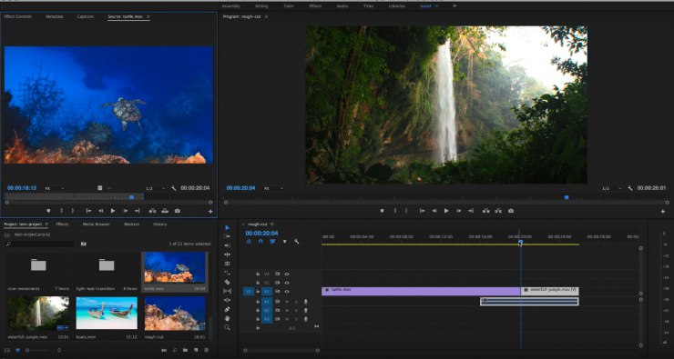
Task: Click Export Frame camera in Program monitor
Action: 511,211
